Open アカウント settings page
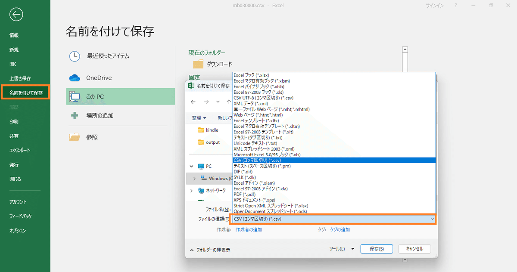The width and height of the screenshot is (517, 272). (18, 202)
